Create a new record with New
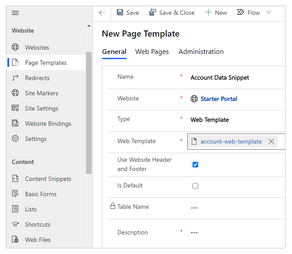292x254 pixels. pyautogui.click(x=216, y=13)
